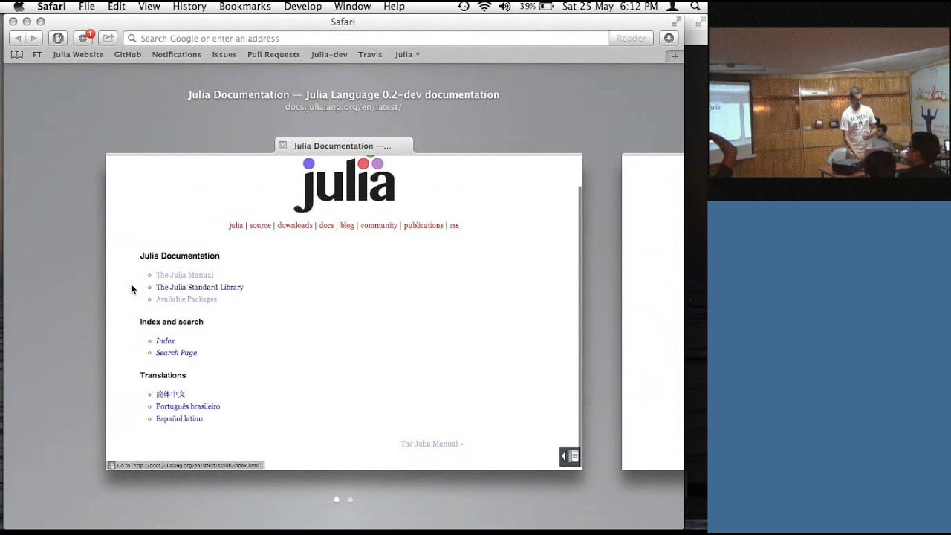This screenshot has width=951, height=535.
Task: Click the Reader button
Action: click(x=631, y=38)
